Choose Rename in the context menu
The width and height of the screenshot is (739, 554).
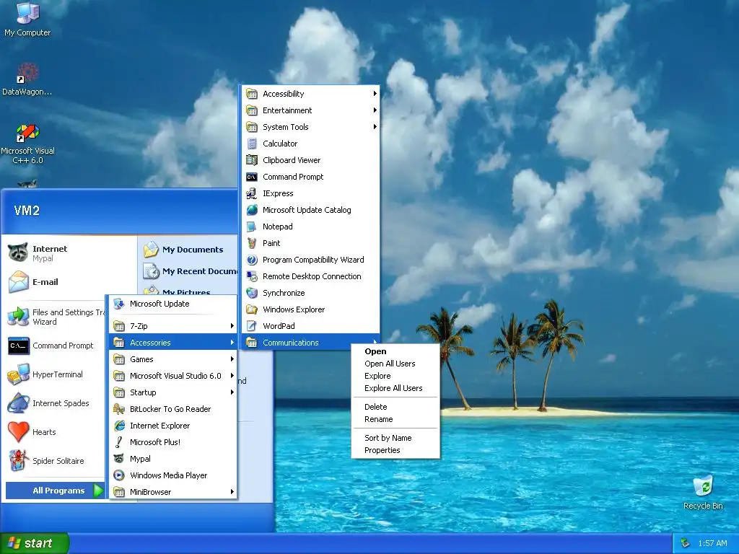pos(395,419)
